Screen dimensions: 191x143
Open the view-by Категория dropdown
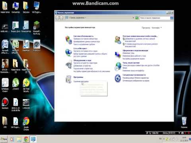point(156,28)
